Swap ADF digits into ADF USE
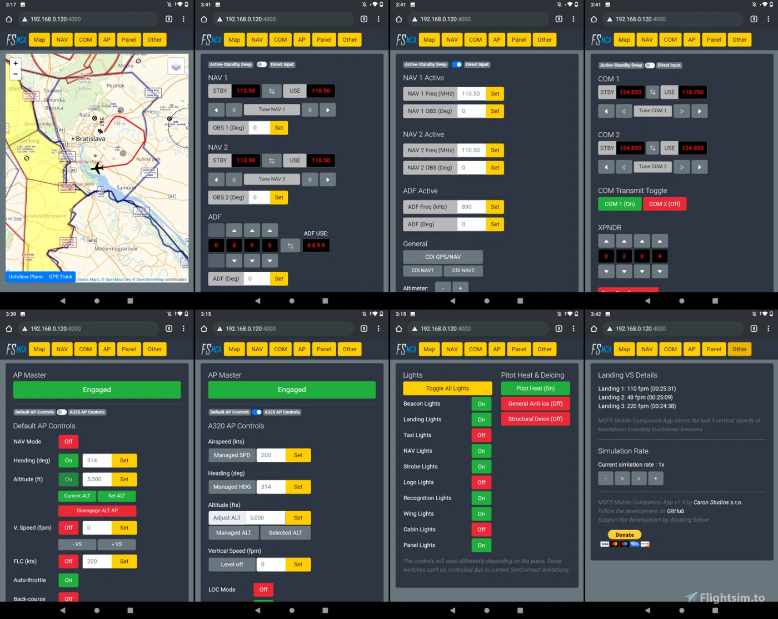The height and width of the screenshot is (619, 778). [x=290, y=245]
